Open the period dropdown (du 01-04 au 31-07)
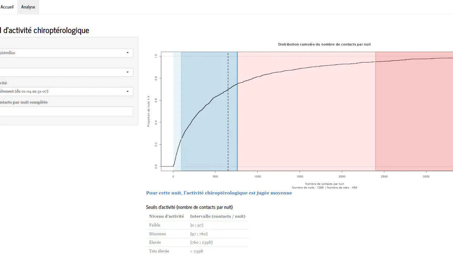This screenshot has width=453, height=255. pyautogui.click(x=66, y=91)
